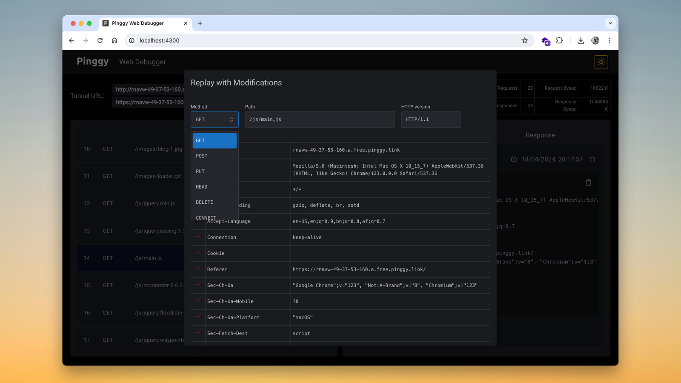Open the Chrome three-dot menu

(x=609, y=40)
